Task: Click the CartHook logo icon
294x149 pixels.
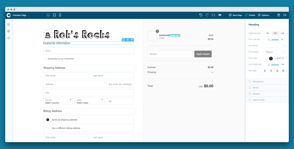Action: [9, 15]
